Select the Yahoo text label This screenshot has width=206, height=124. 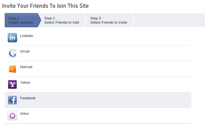click(25, 83)
